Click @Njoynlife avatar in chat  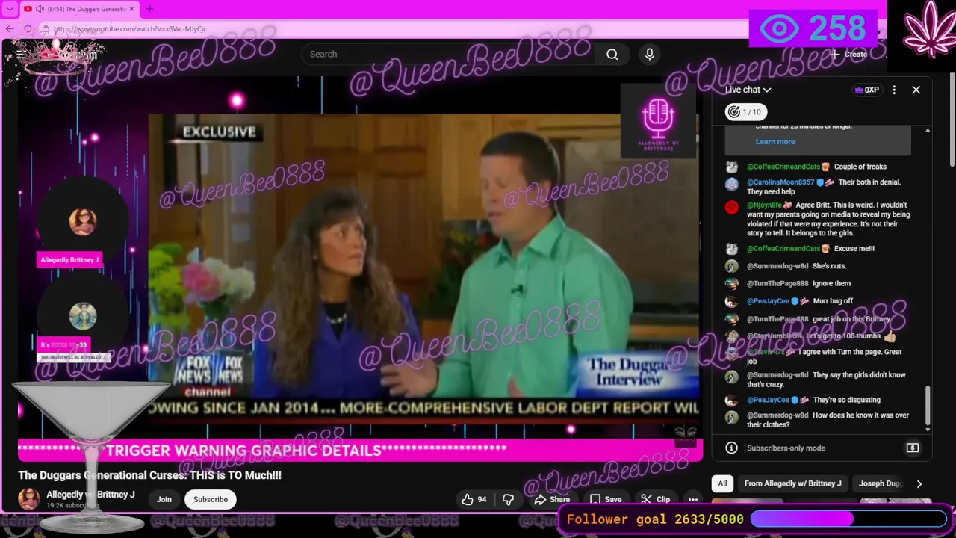click(x=732, y=207)
